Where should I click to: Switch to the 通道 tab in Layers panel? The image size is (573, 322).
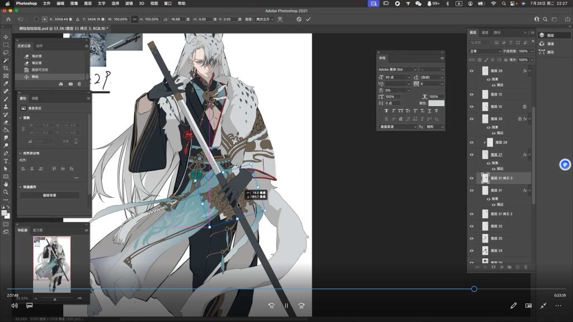click(485, 32)
